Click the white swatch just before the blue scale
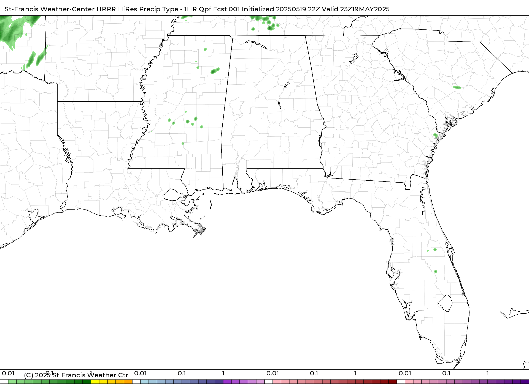Viewport: 529px width, 385px height. [136, 382]
